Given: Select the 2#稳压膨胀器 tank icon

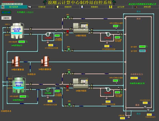Looking at the screenshot, I should (45, 61).
